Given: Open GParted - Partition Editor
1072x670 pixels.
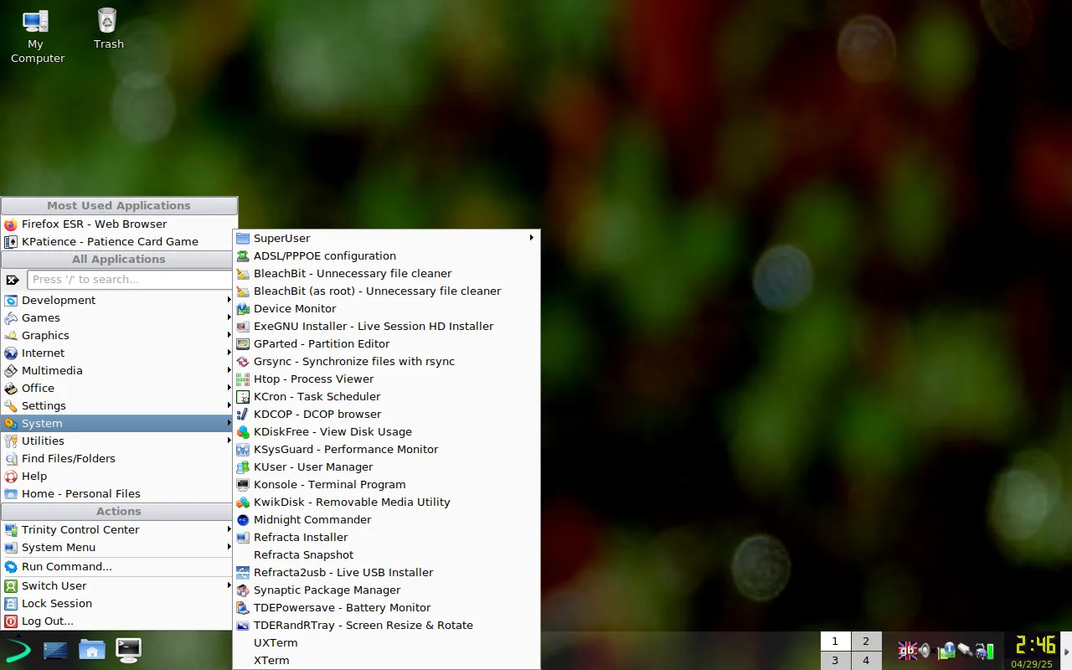Looking at the screenshot, I should point(322,343).
